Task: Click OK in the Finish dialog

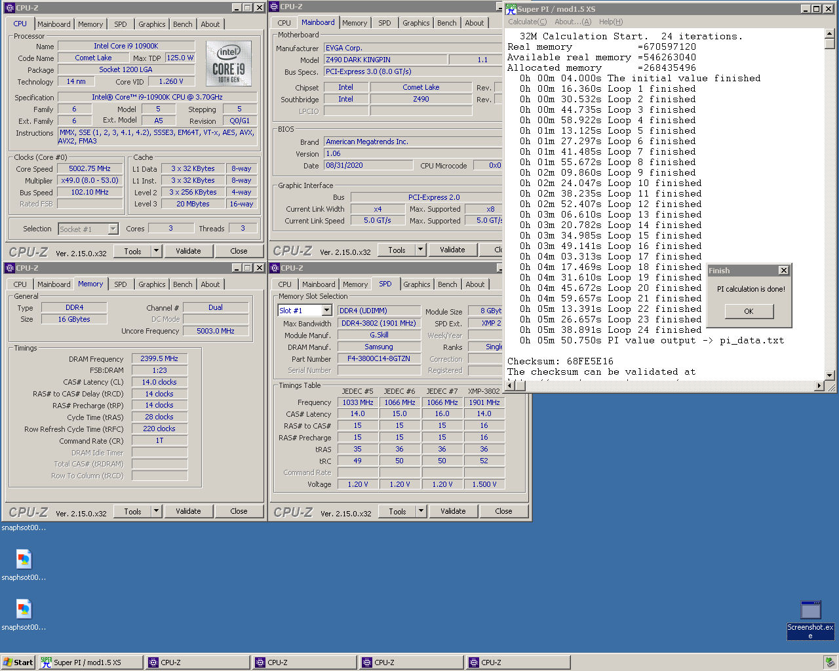Action: tap(749, 311)
